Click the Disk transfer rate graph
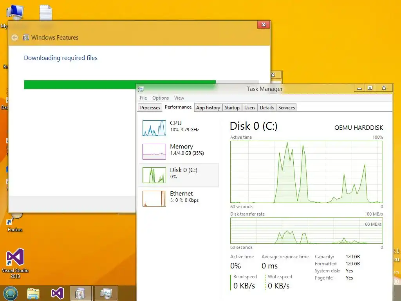The width and height of the screenshot is (401, 301). tap(306, 230)
